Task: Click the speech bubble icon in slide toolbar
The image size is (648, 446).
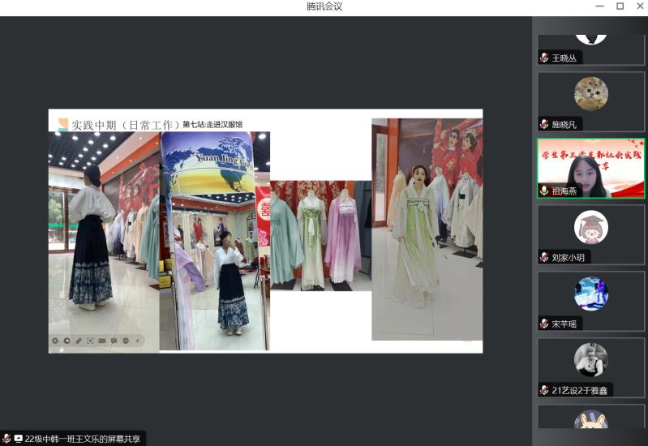Action: click(x=114, y=341)
